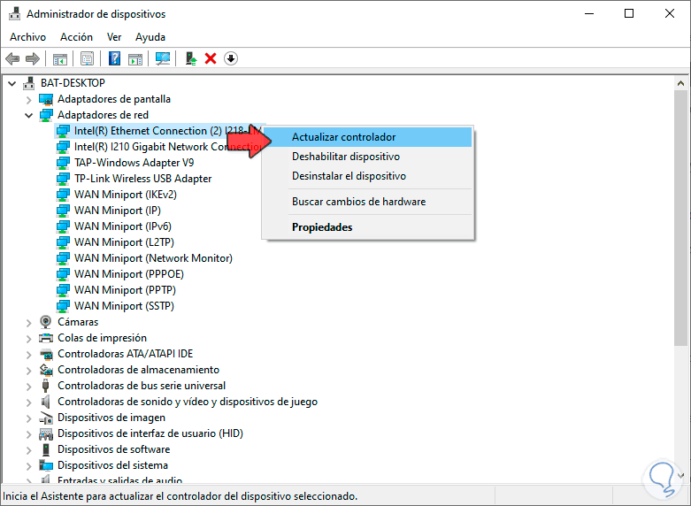The height and width of the screenshot is (506, 691).
Task: Click the Colas de impresión printer icon
Action: [46, 338]
